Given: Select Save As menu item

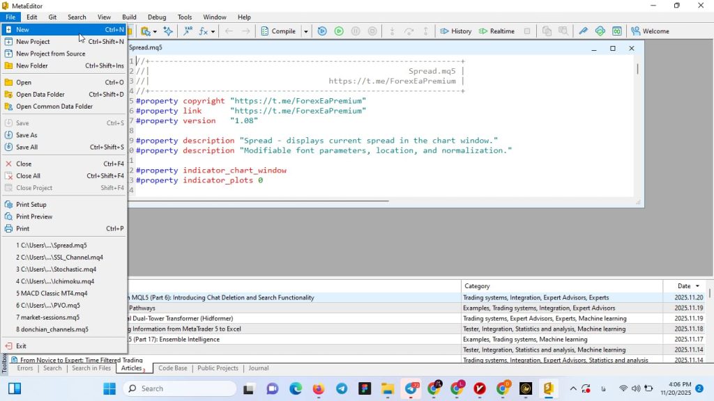Looking at the screenshot, I should coord(63,135).
